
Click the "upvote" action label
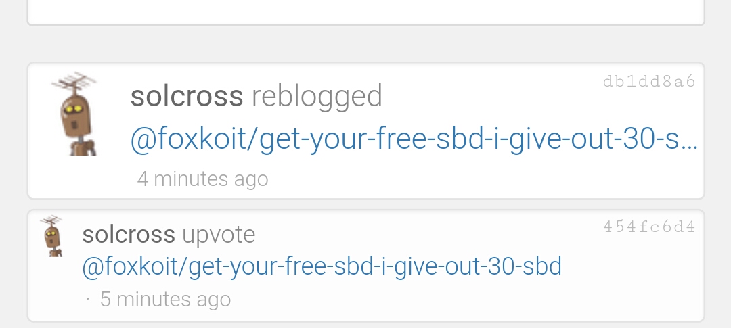pos(219,235)
